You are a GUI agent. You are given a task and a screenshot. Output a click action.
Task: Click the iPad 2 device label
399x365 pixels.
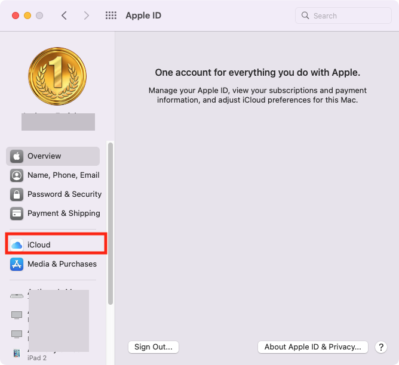pyautogui.click(x=37, y=358)
